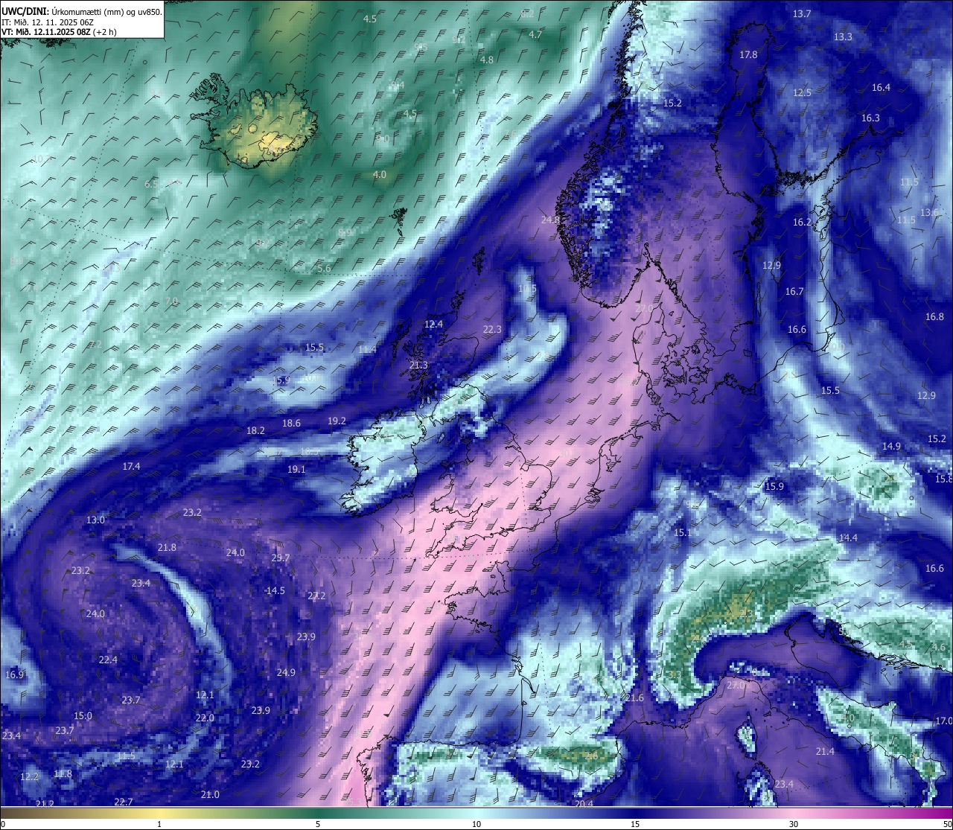The image size is (953, 830).
Task: Click the 14.5 value label
Action: tap(275, 591)
